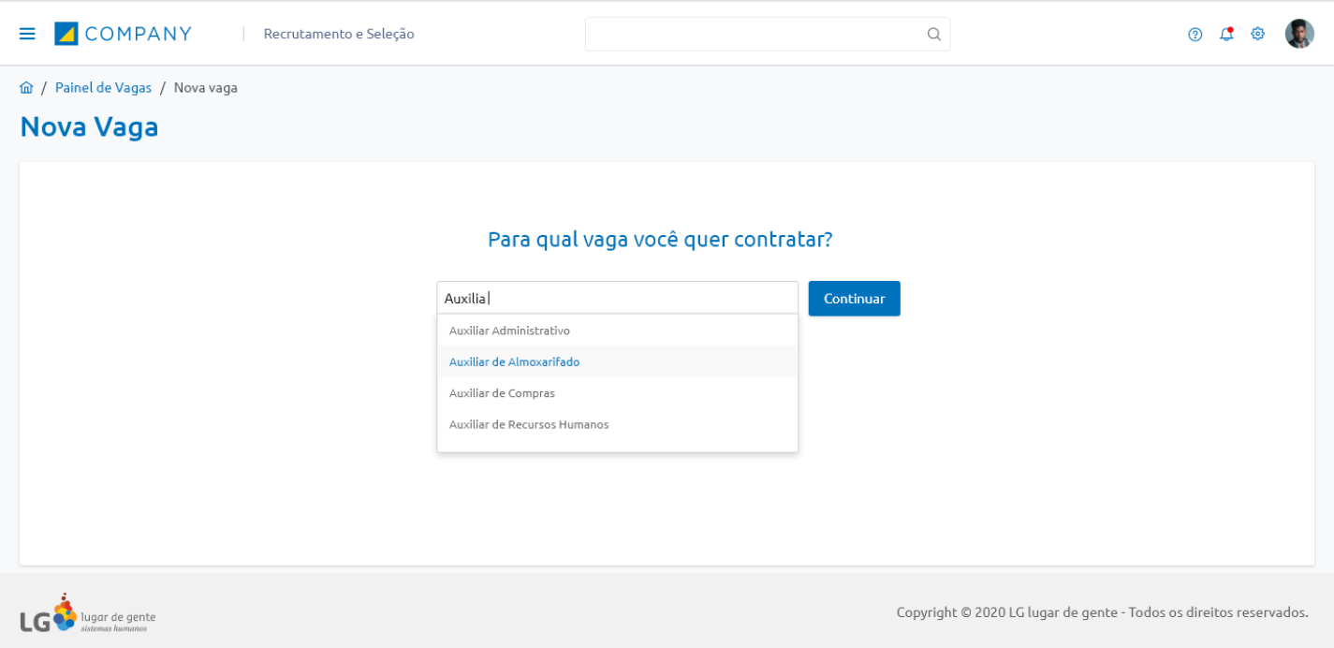Click the LG lugar de gente logo
This screenshot has height=648, width=1334.
pos(87,614)
